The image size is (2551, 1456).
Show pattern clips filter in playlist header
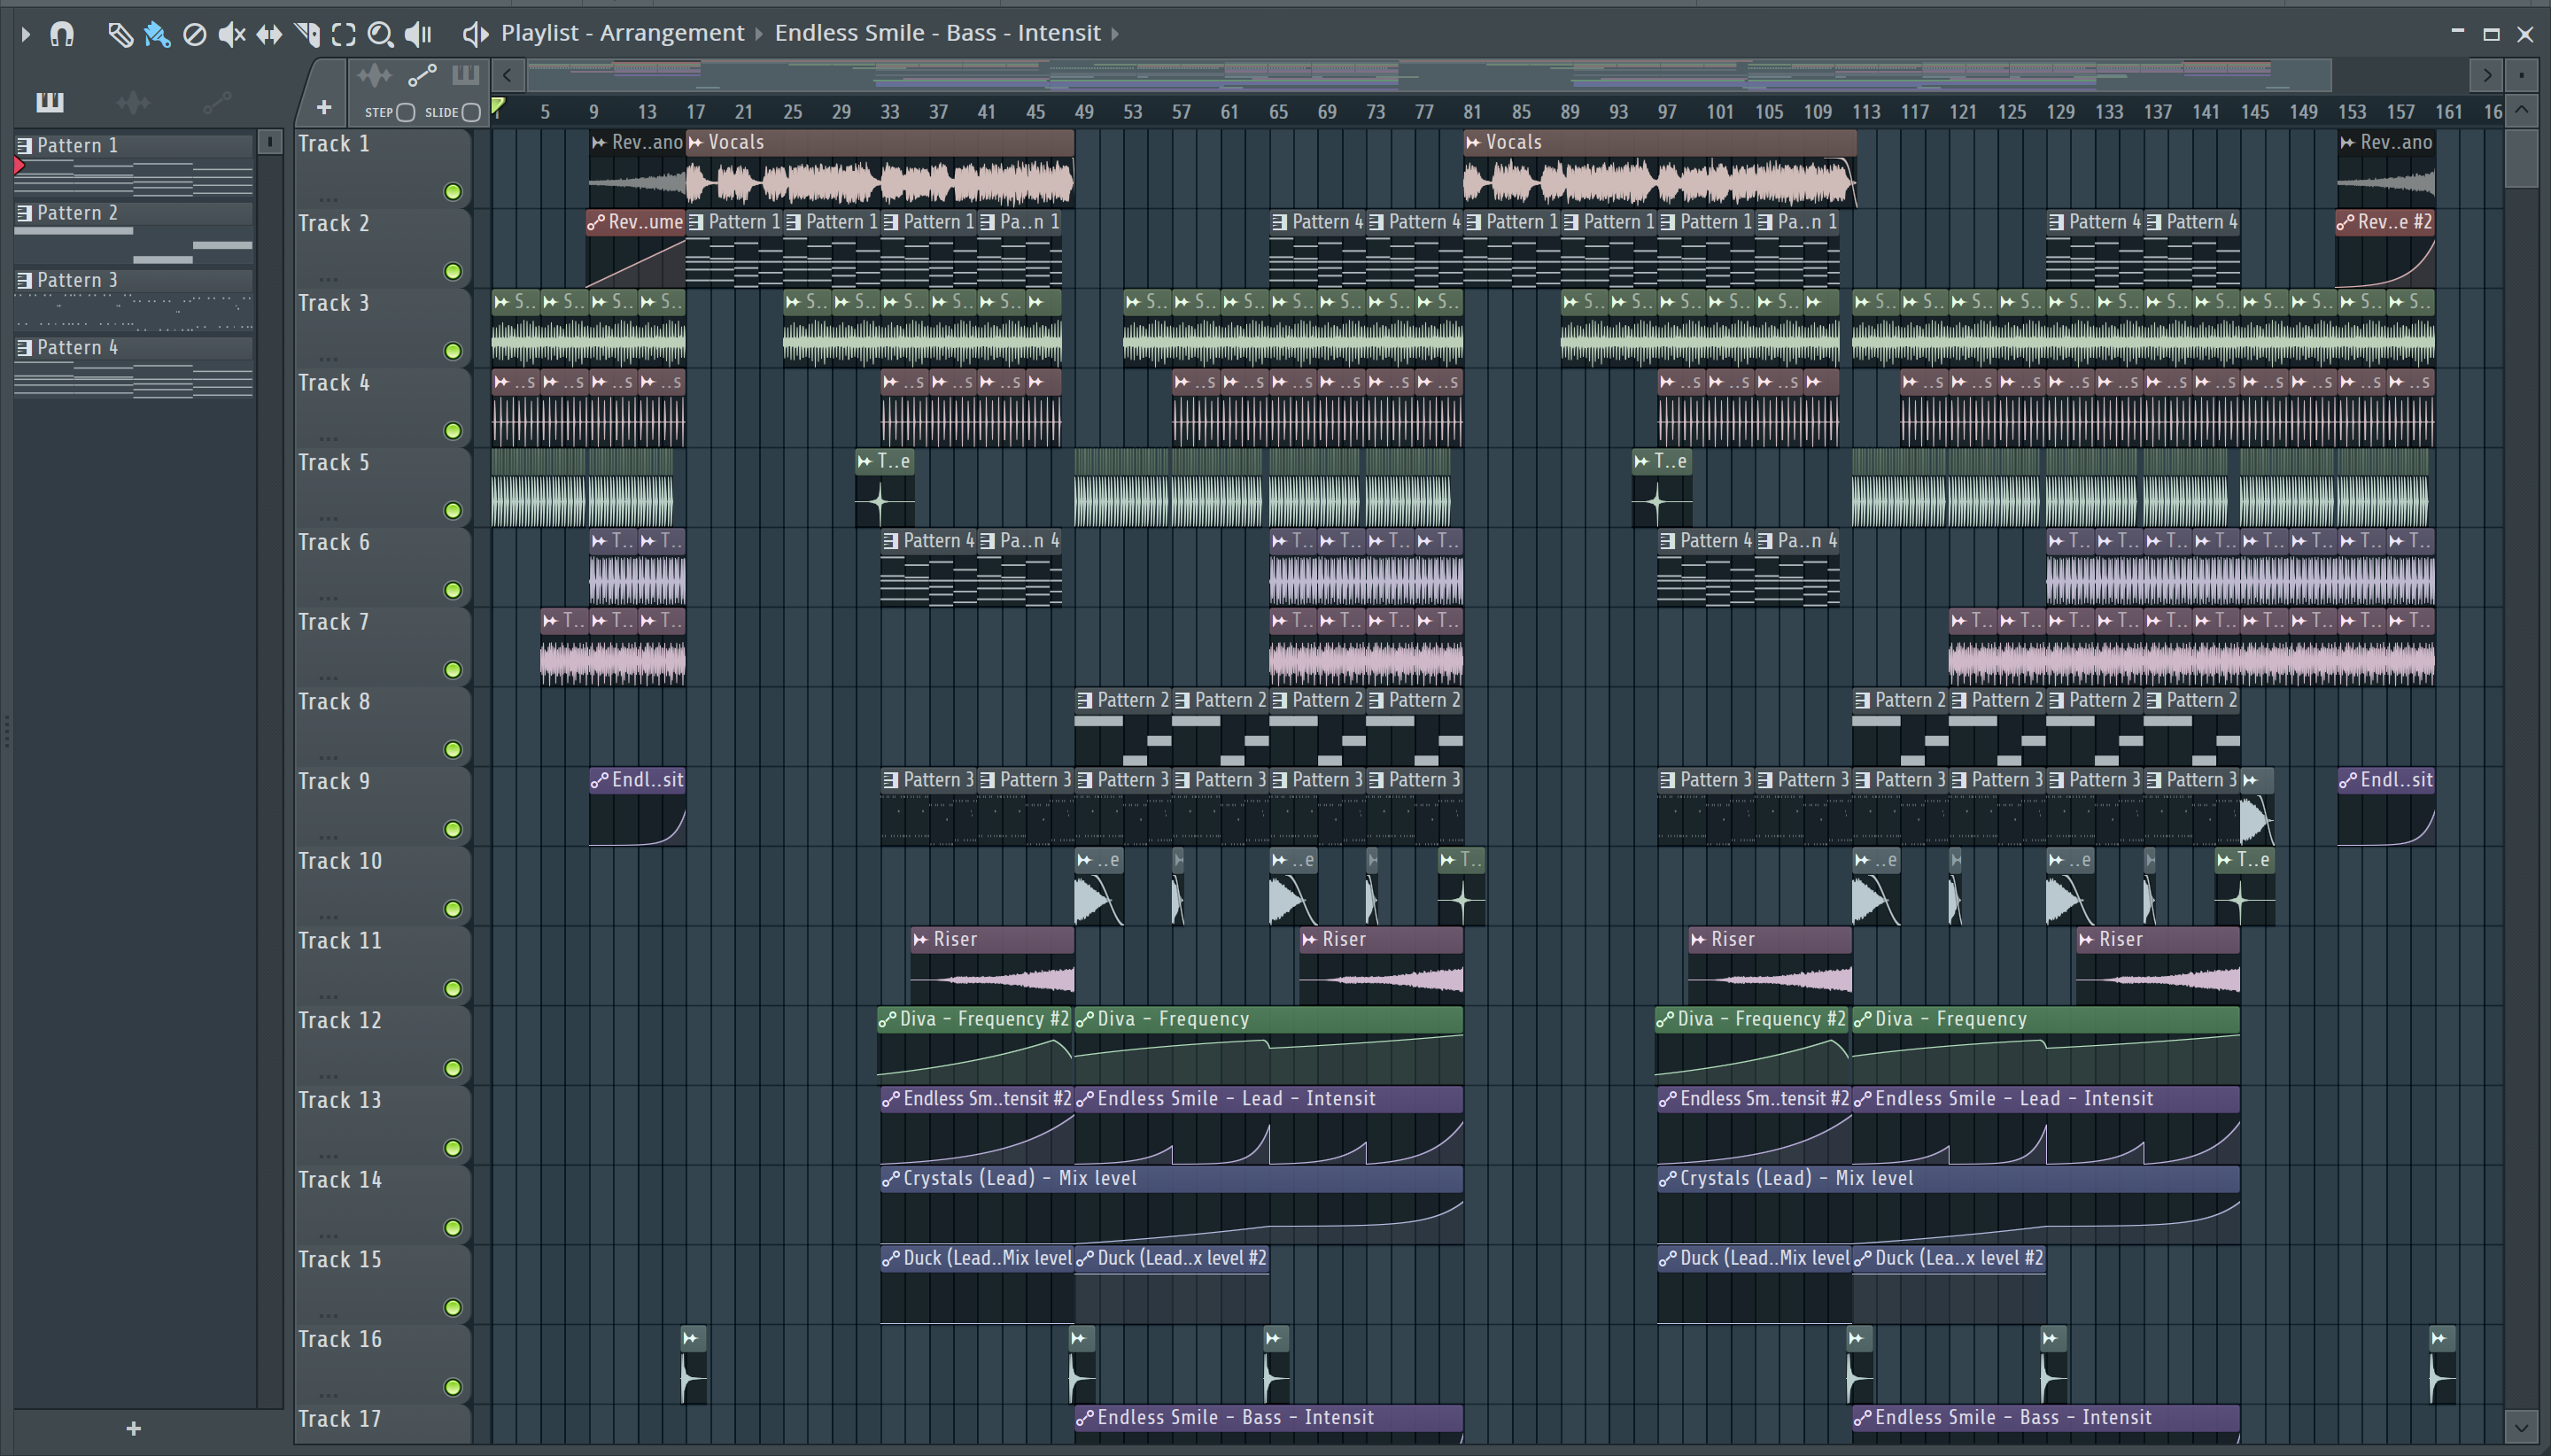coord(465,75)
